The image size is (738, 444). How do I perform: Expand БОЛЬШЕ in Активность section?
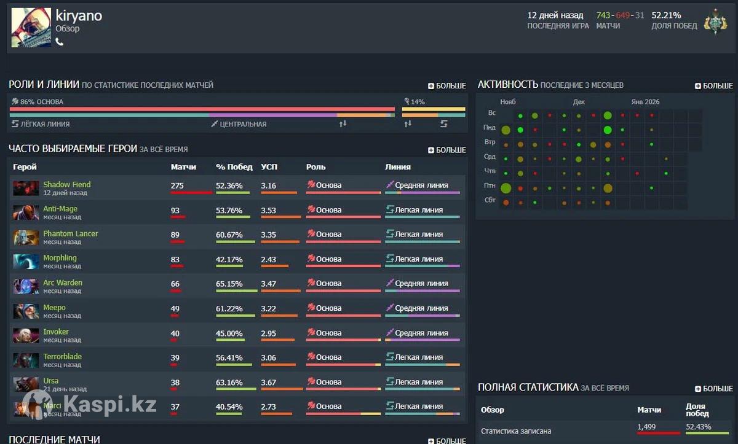point(714,86)
